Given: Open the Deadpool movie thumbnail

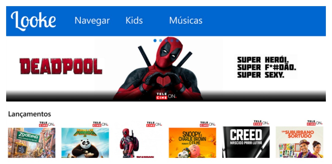Looking at the screenshot, I should pos(139,143).
